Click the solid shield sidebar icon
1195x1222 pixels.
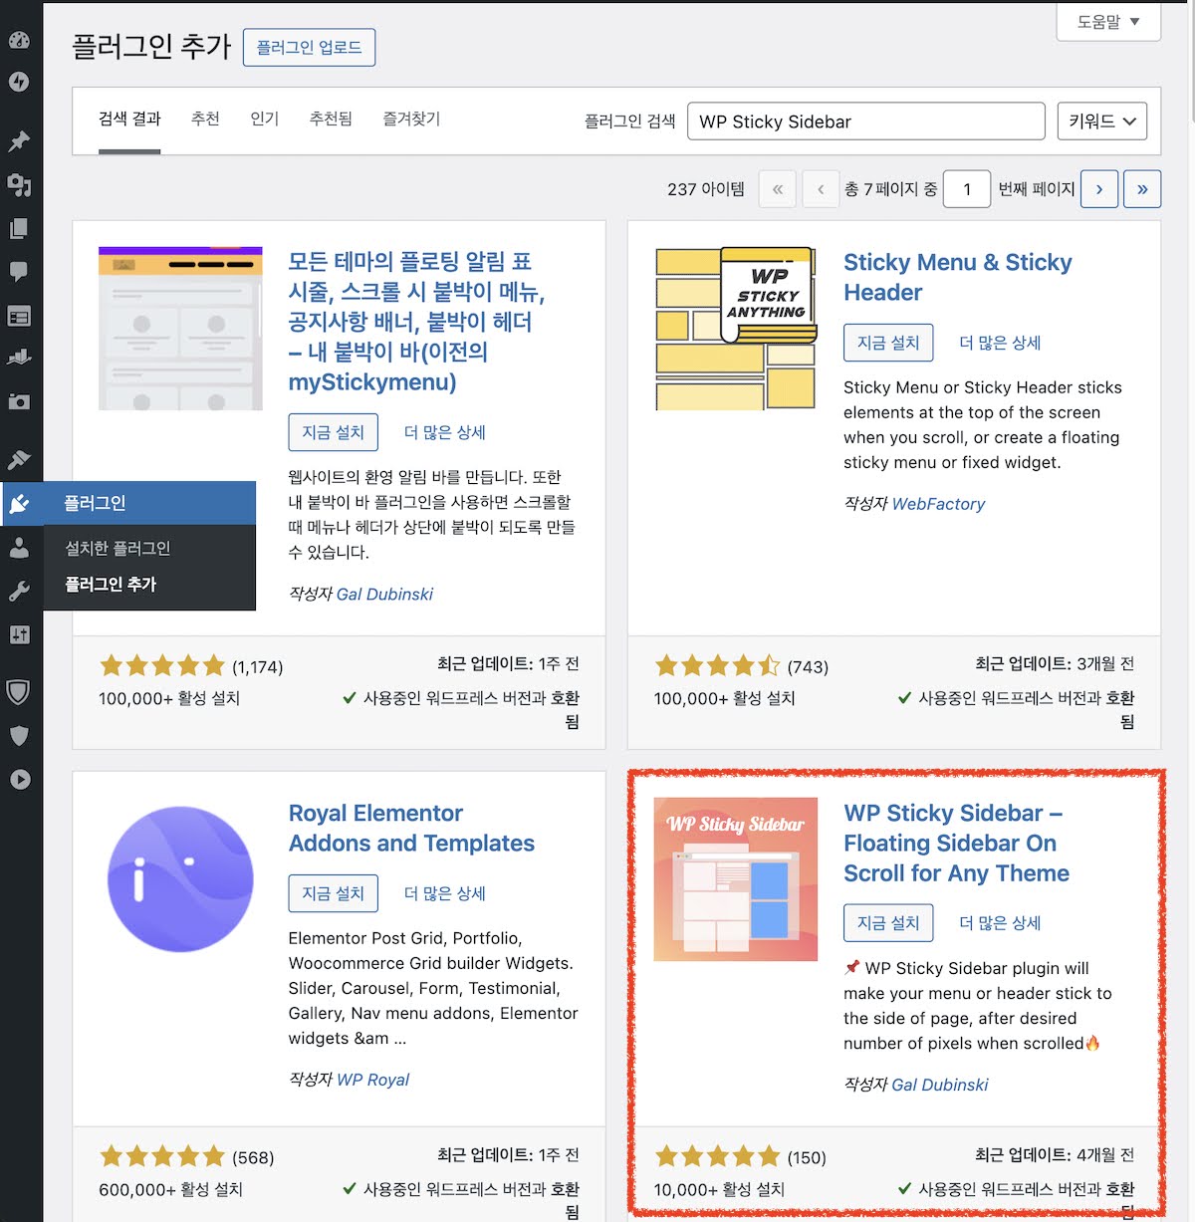[19, 736]
